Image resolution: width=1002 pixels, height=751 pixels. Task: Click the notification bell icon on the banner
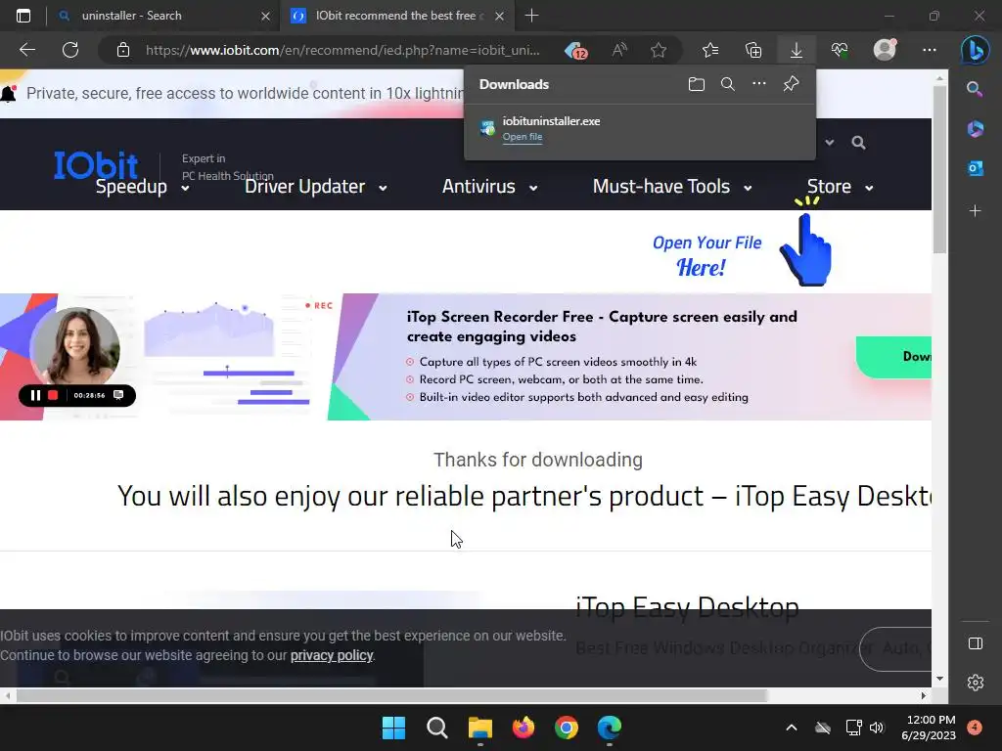(x=9, y=94)
